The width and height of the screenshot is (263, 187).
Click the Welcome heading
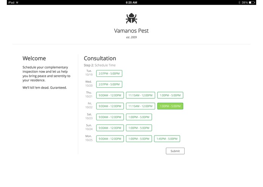pos(34,58)
